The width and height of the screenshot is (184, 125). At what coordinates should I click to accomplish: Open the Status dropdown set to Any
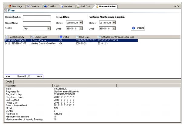click(x=49, y=29)
